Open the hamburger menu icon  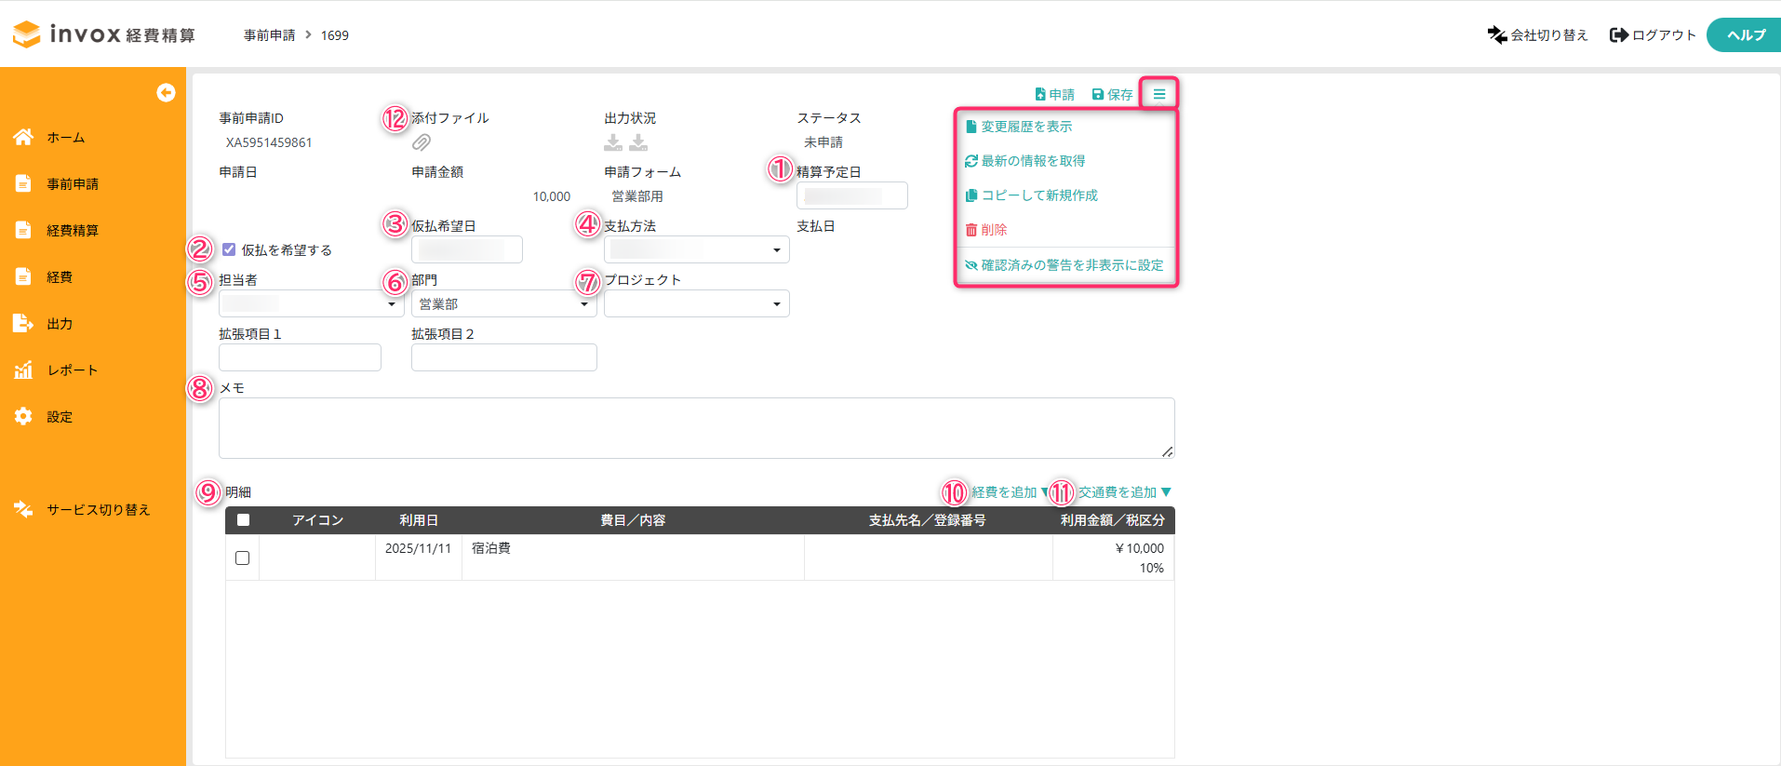coord(1158,94)
